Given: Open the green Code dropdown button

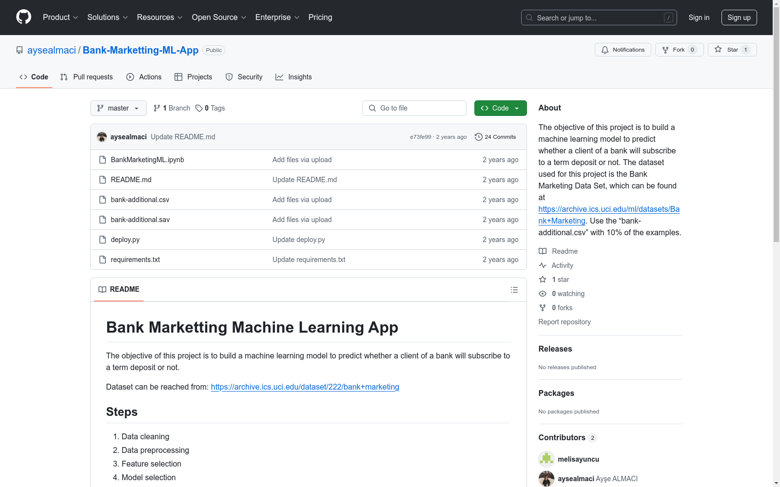Looking at the screenshot, I should pos(501,108).
